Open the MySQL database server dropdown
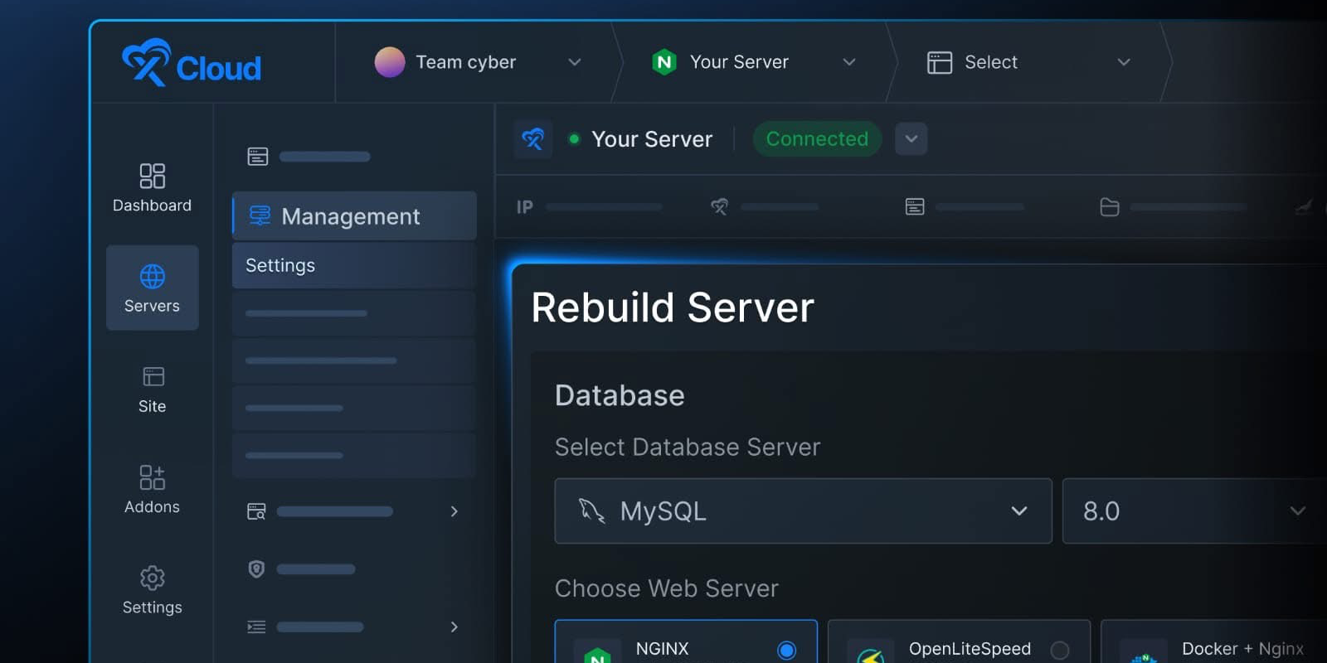This screenshot has width=1327, height=663. pos(803,511)
